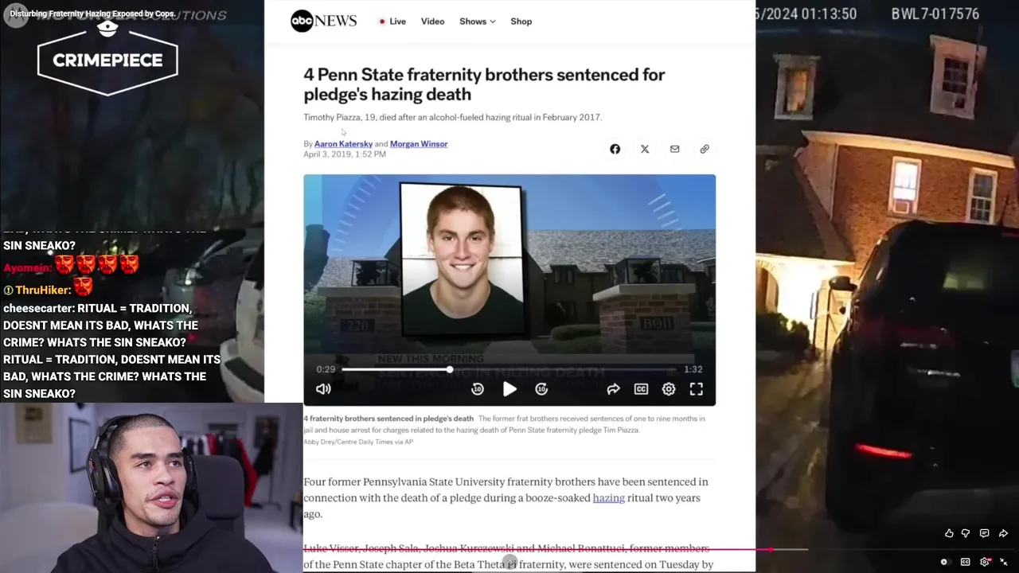1019x573 pixels.
Task: Share the article on Facebook
Action: [x=615, y=149]
